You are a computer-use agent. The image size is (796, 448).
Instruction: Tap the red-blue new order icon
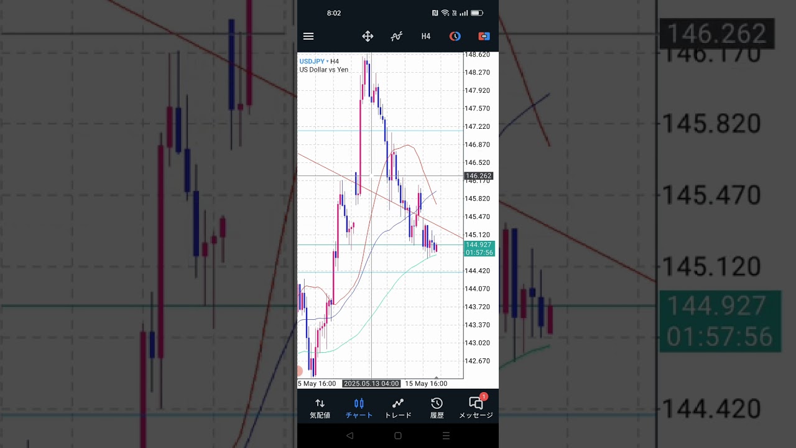tap(484, 36)
